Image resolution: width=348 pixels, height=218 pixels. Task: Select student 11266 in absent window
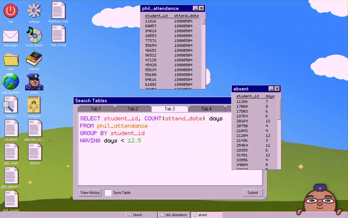pyautogui.click(x=242, y=102)
